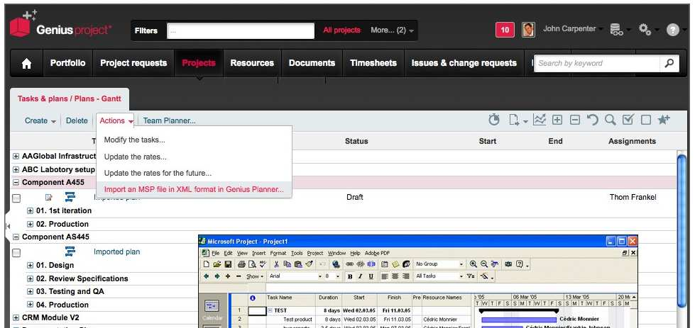The image size is (695, 328).
Task: Click the All projects filter link
Action: point(341,30)
